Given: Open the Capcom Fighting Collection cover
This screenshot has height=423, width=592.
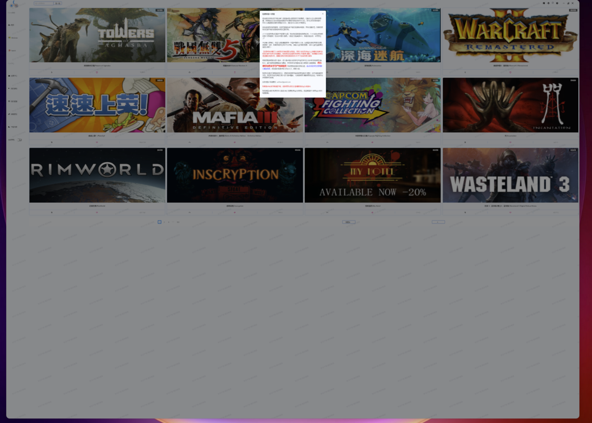Looking at the screenshot, I should [x=372, y=105].
